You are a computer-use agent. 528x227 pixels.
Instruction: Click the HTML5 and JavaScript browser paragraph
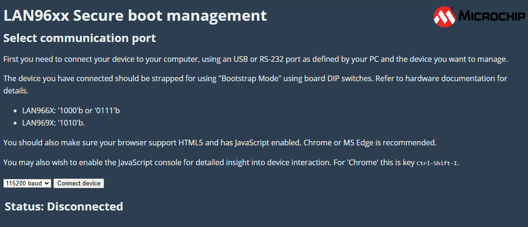220,143
